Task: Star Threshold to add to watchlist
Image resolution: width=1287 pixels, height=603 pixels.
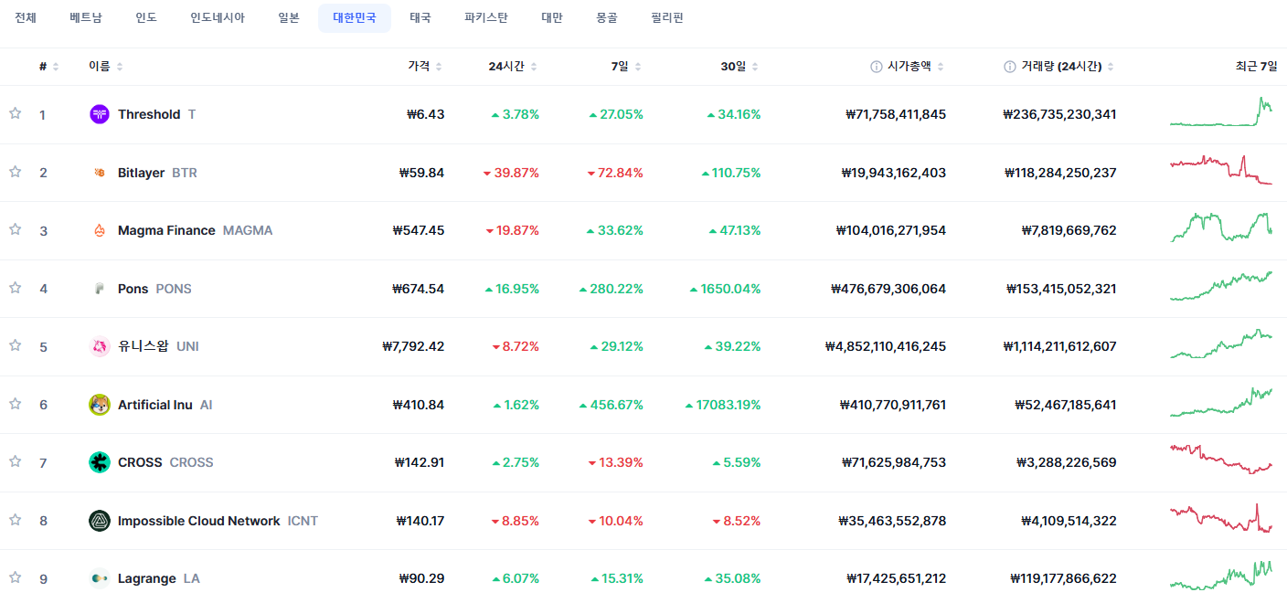Action: tap(15, 113)
